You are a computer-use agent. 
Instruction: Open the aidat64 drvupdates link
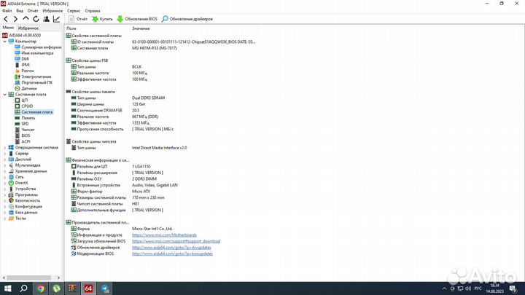(x=171, y=248)
